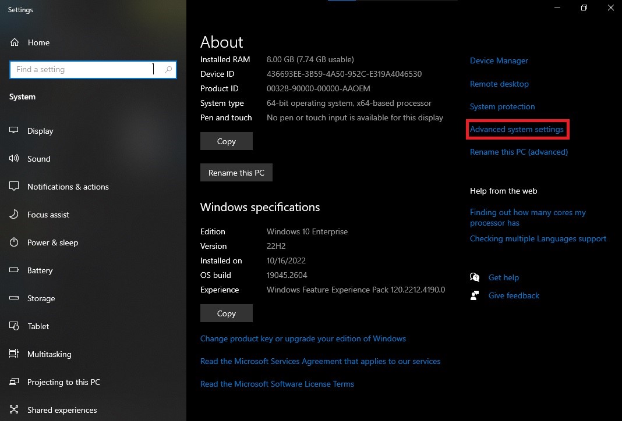Click the Storage drive icon

[x=15, y=298]
